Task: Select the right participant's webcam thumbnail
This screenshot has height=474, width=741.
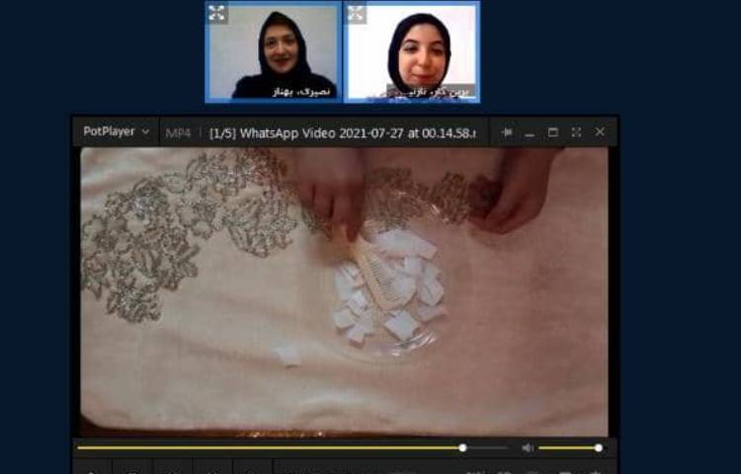Action: point(411,51)
